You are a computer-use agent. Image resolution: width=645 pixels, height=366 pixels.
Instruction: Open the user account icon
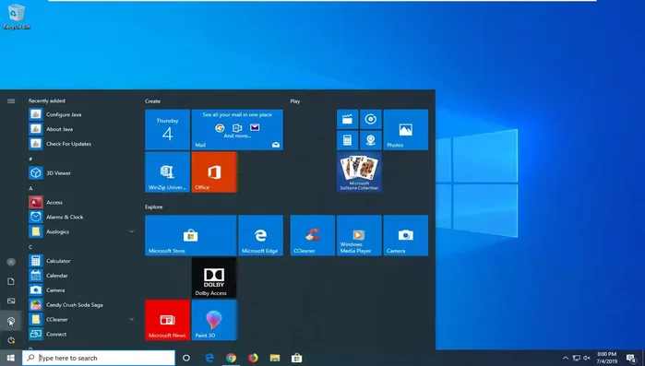click(x=11, y=262)
